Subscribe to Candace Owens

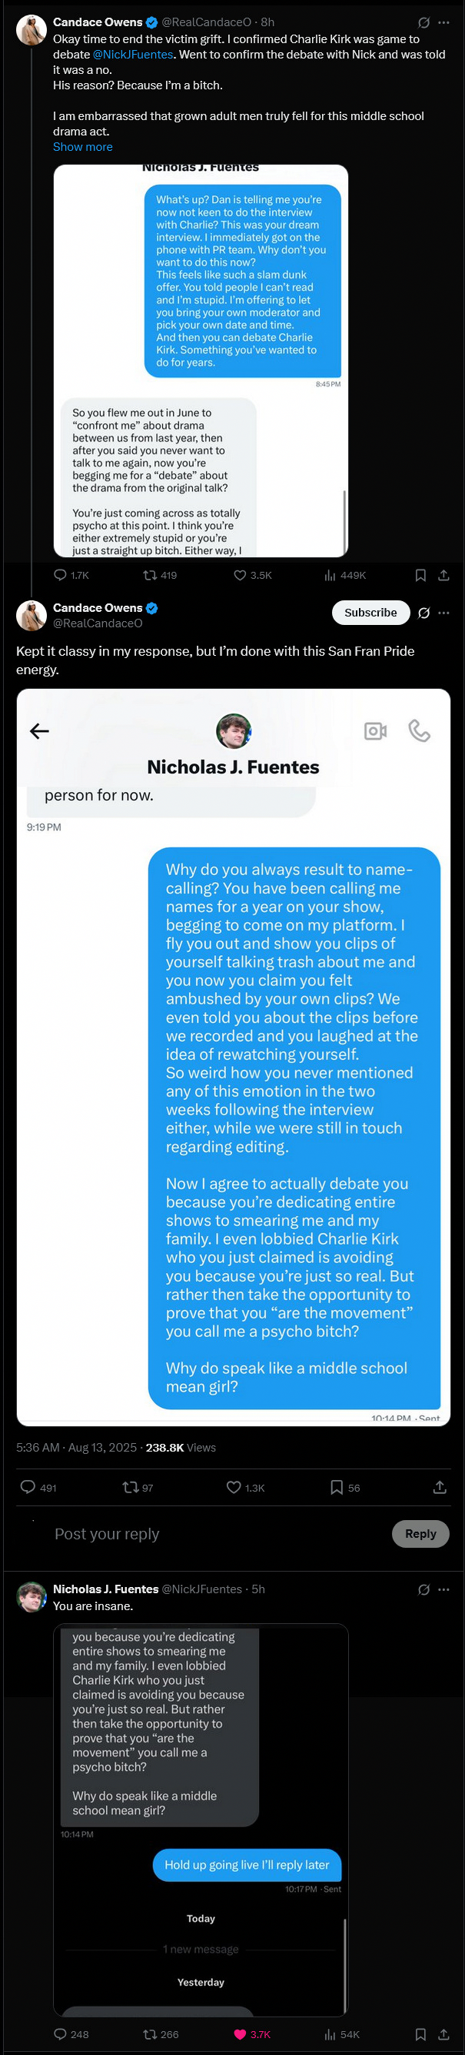click(x=370, y=613)
